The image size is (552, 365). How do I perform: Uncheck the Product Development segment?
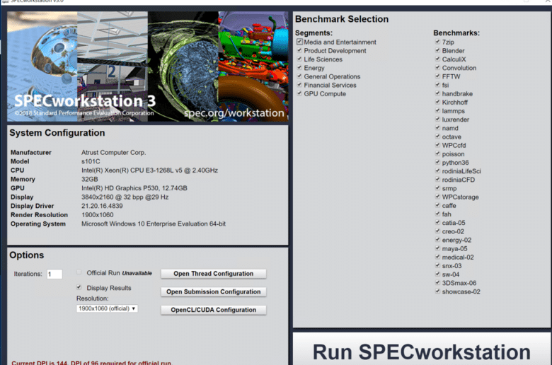299,50
